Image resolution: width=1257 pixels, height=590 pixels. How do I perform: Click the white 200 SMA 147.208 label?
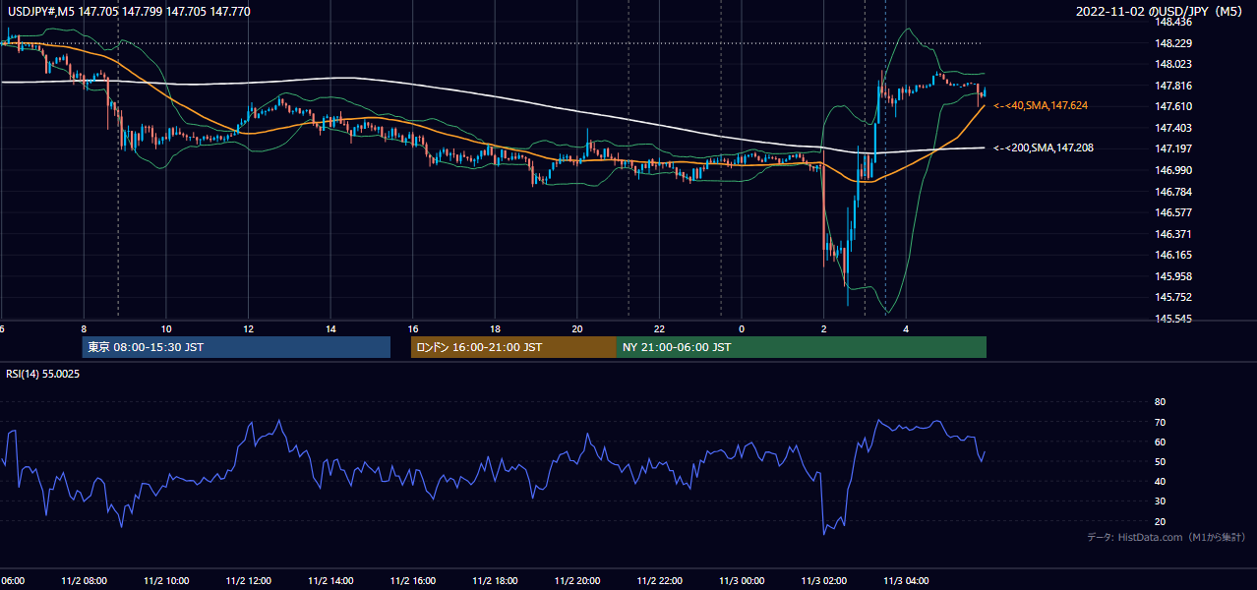pos(1044,147)
